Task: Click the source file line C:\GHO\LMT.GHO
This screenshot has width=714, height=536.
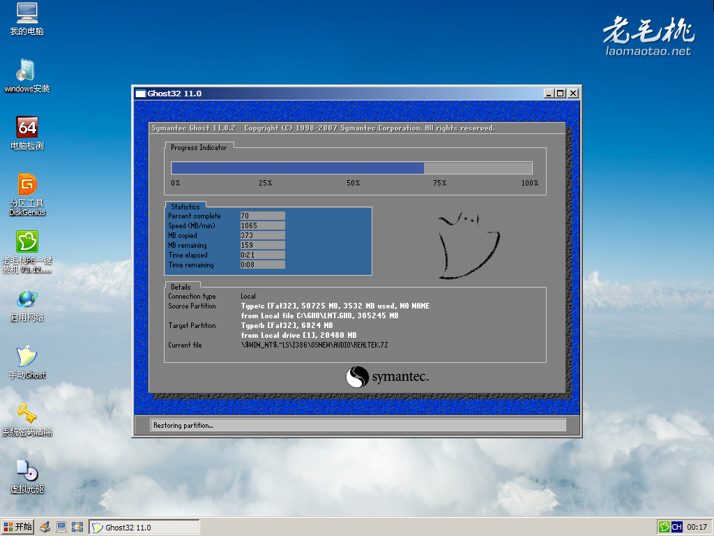Action: coord(319,315)
